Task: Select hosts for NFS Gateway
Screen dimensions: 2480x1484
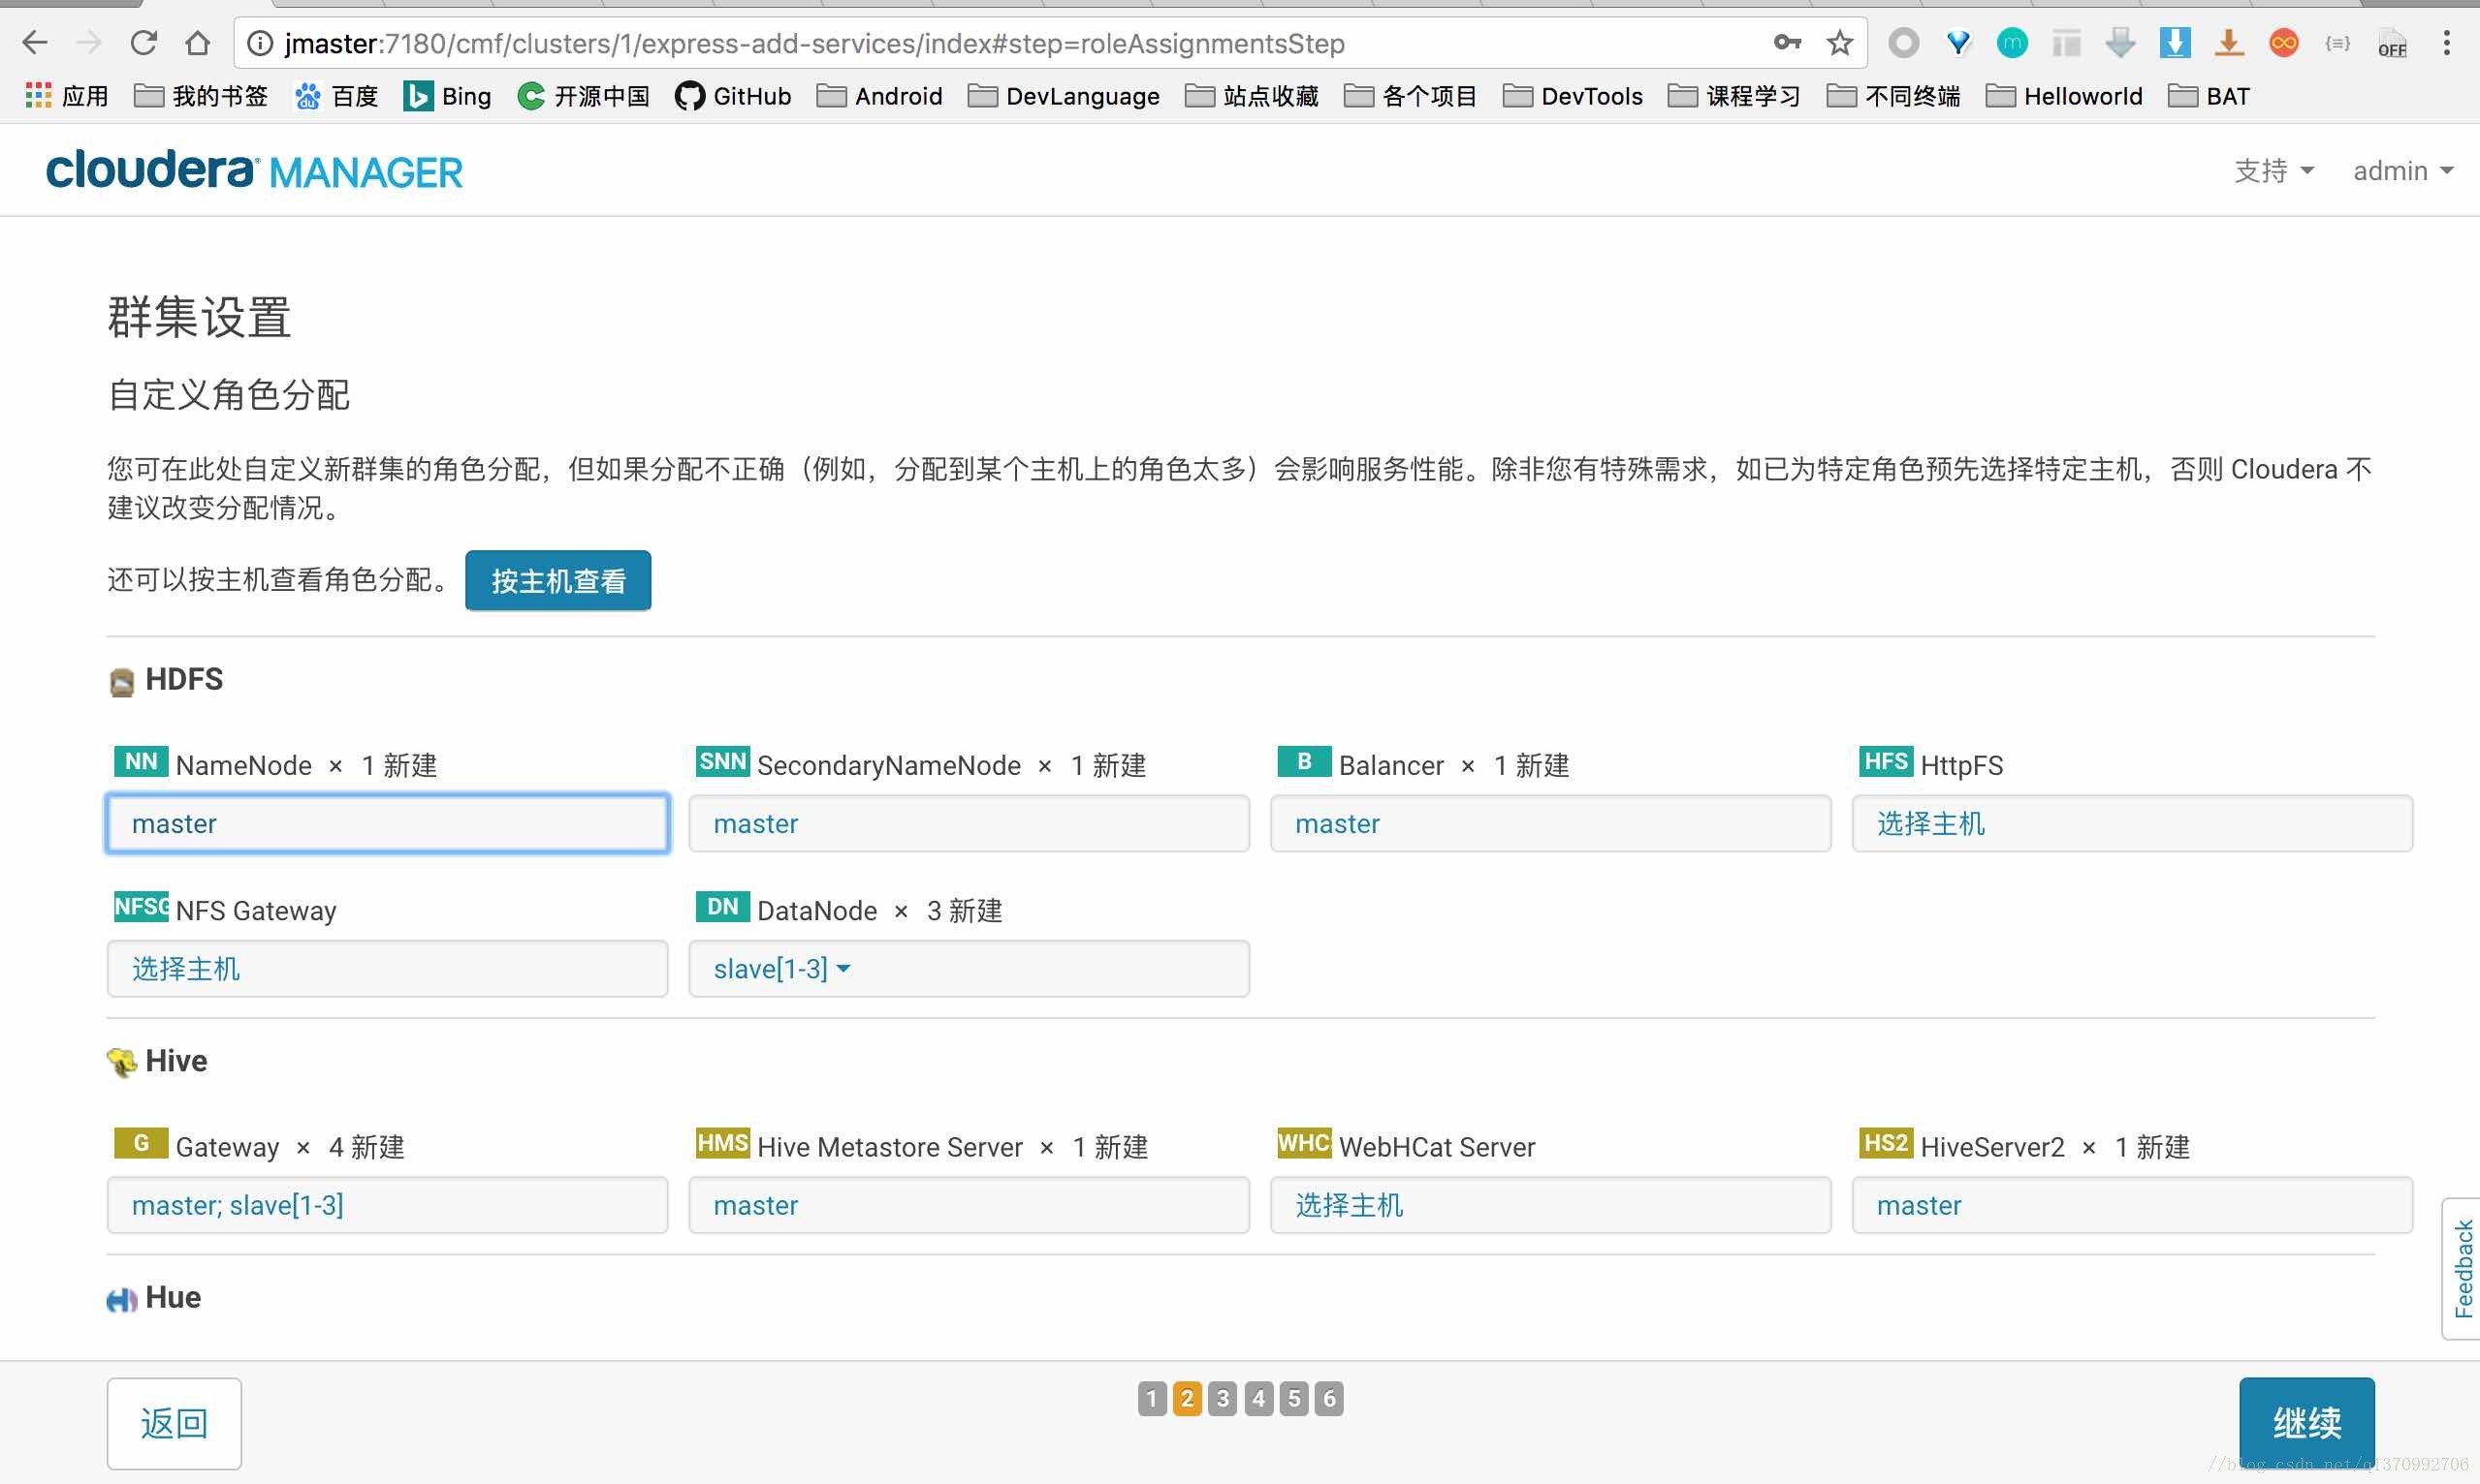Action: [387, 969]
